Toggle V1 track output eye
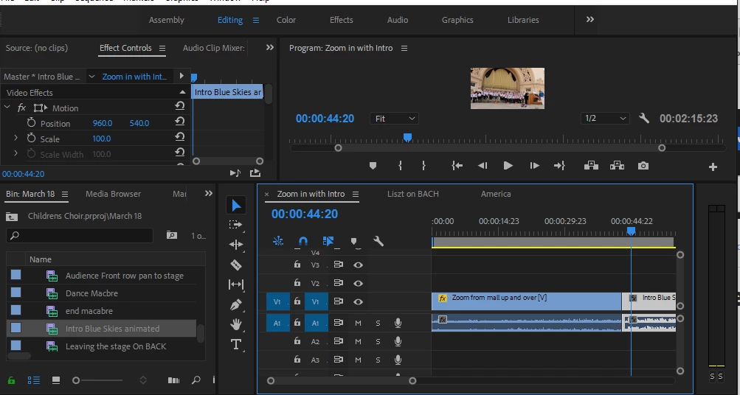The width and height of the screenshot is (740, 395). coord(359,301)
